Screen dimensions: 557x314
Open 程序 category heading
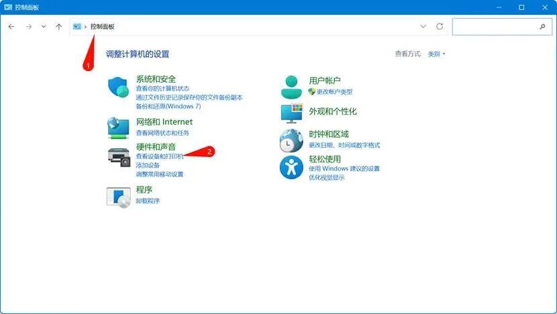[x=144, y=190]
